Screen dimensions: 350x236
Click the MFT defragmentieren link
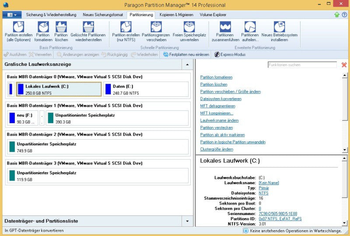[x=217, y=106]
